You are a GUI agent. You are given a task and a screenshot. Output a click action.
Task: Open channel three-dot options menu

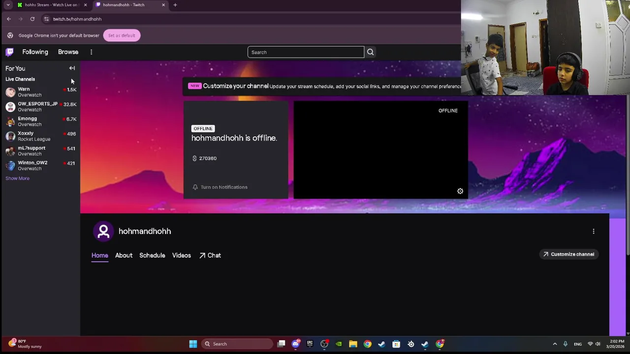(594, 232)
